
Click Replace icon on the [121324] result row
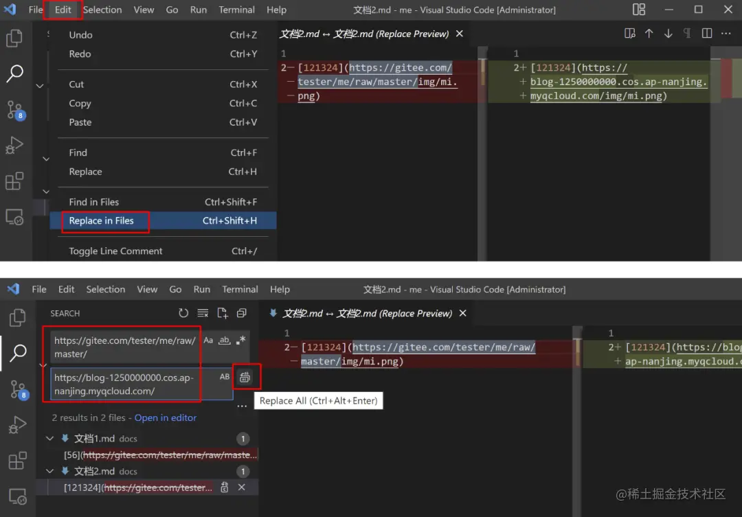click(x=224, y=487)
